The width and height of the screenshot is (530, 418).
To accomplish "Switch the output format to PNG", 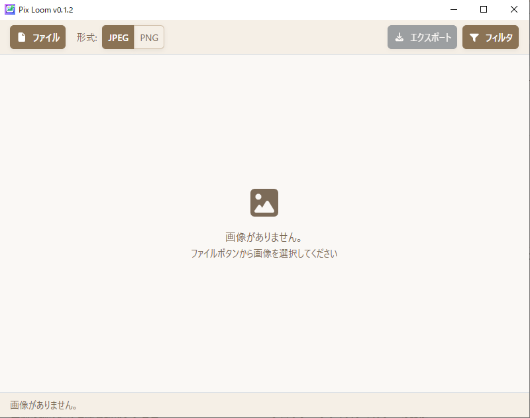I will tap(148, 37).
